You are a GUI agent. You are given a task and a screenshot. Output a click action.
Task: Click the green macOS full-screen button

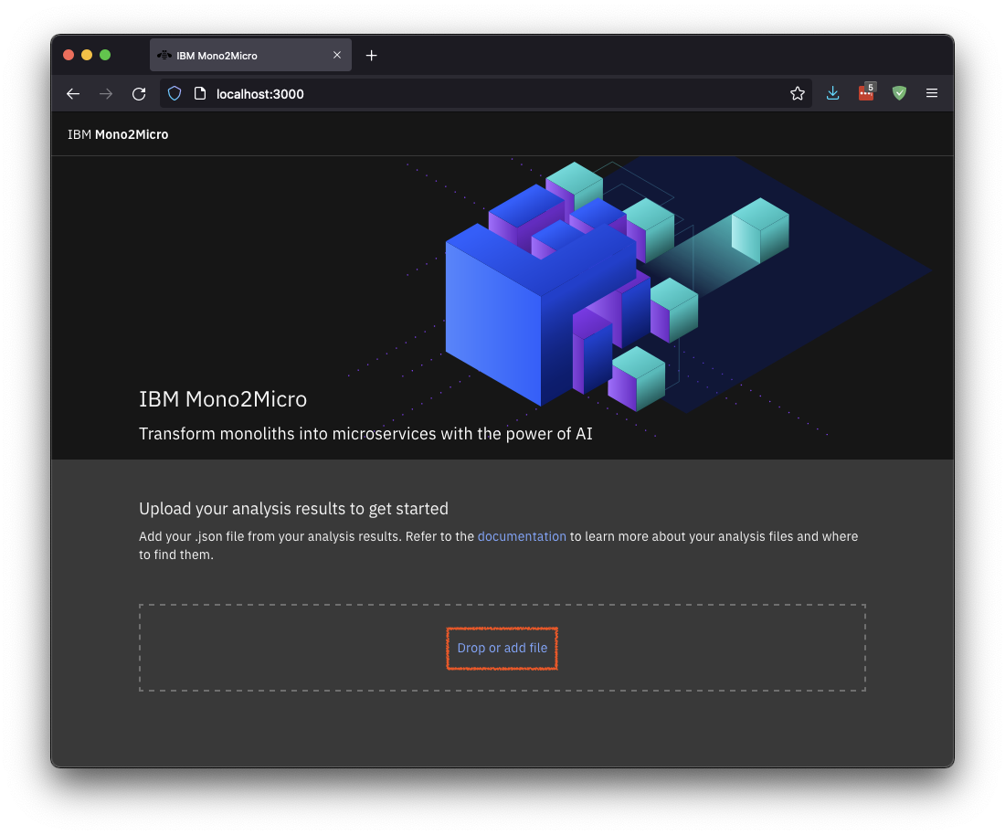point(105,55)
